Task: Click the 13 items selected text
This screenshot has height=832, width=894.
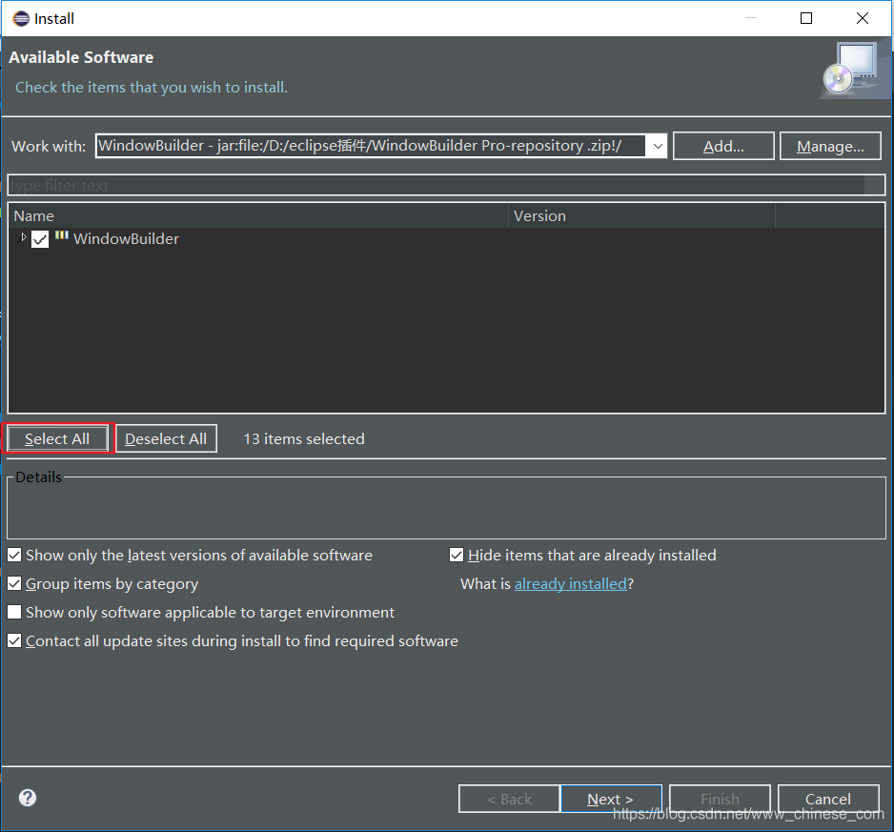Action: [304, 438]
